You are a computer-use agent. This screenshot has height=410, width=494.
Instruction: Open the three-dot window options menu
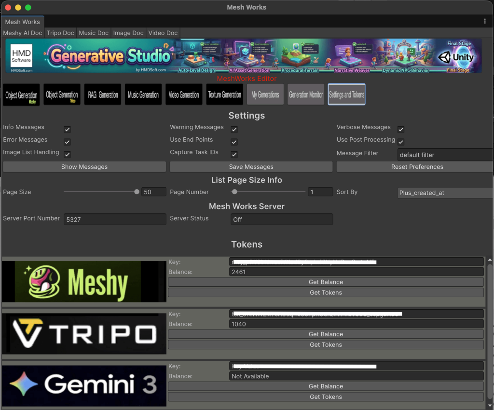484,21
